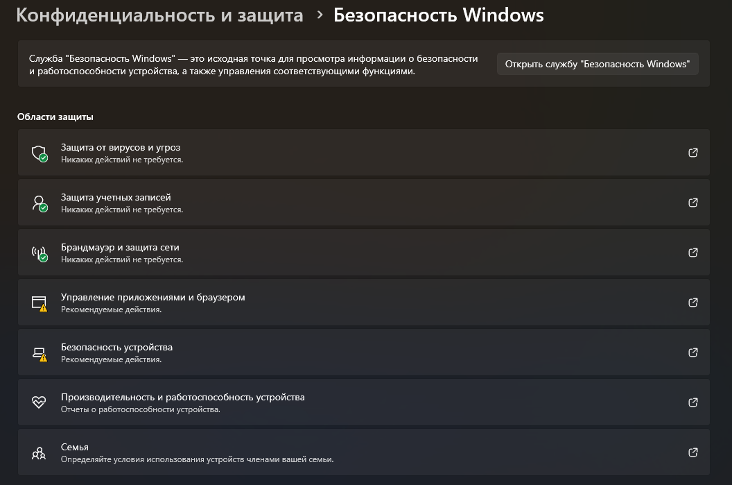
Task: Click the Области защиты heading
Action: (x=55, y=117)
